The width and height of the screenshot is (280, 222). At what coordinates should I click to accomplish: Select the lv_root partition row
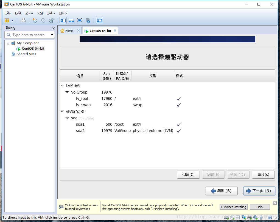[x=167, y=99]
